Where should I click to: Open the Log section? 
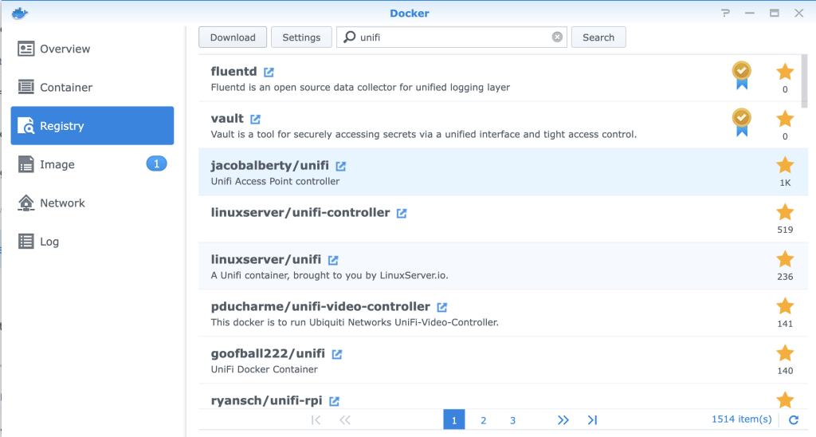coord(49,242)
